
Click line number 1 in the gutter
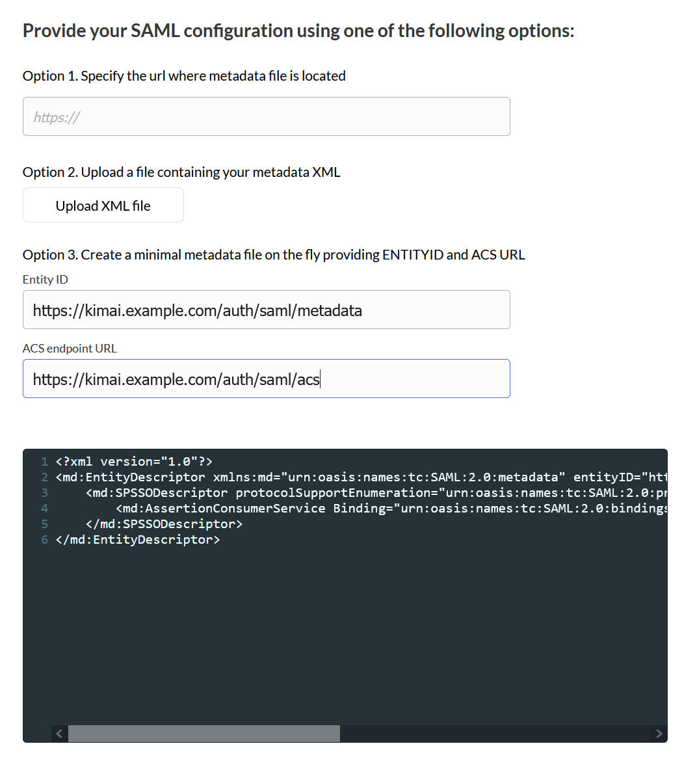pyautogui.click(x=44, y=462)
